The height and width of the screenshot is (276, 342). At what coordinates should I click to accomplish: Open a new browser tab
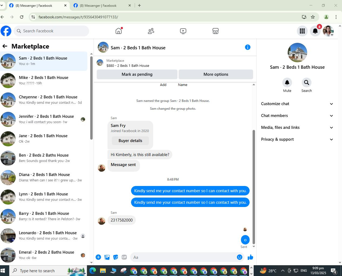pyautogui.click(x=139, y=5)
